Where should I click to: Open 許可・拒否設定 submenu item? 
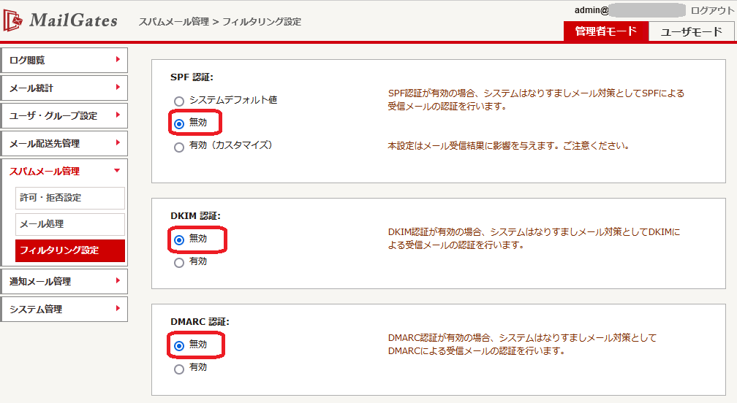point(70,198)
